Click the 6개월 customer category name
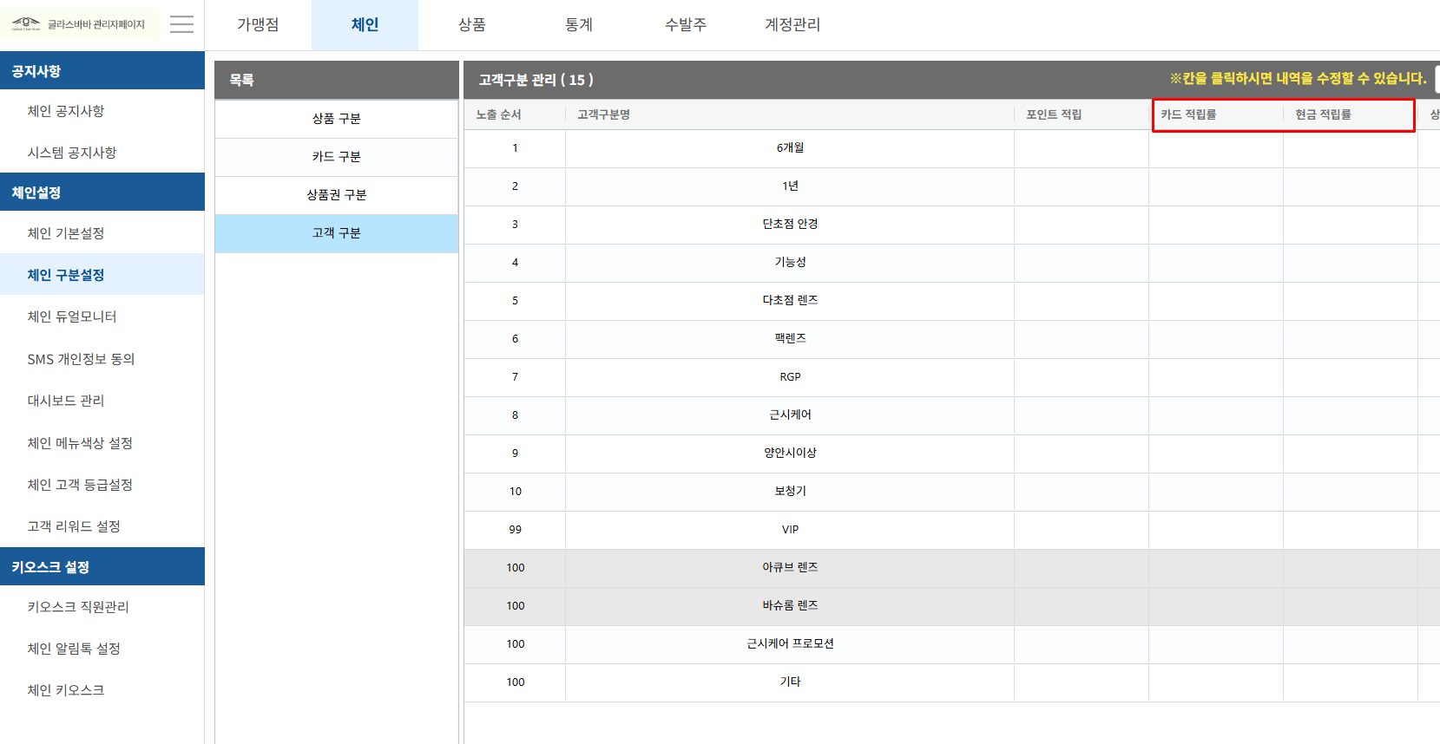The height and width of the screenshot is (744, 1440). tap(790, 148)
